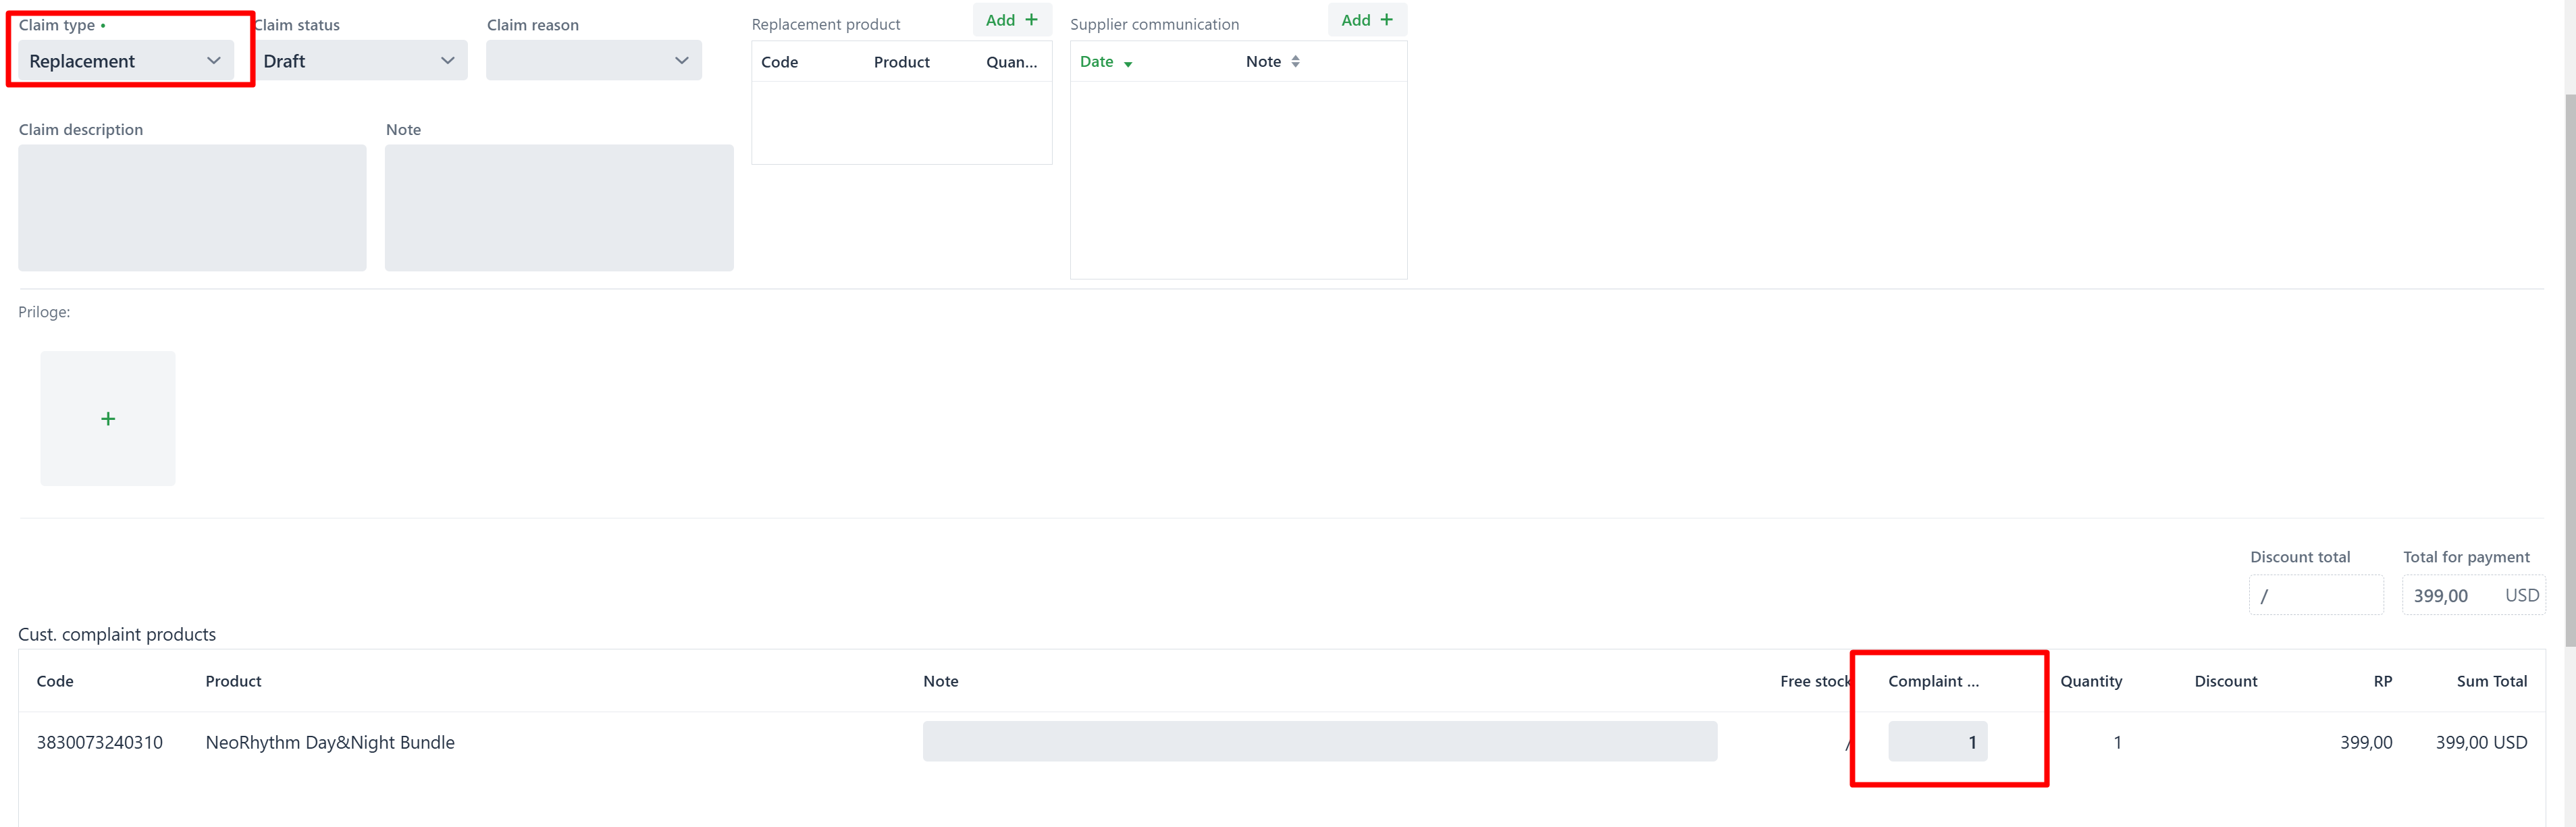The width and height of the screenshot is (2576, 827).
Task: Click the product row note field
Action: (1319, 742)
